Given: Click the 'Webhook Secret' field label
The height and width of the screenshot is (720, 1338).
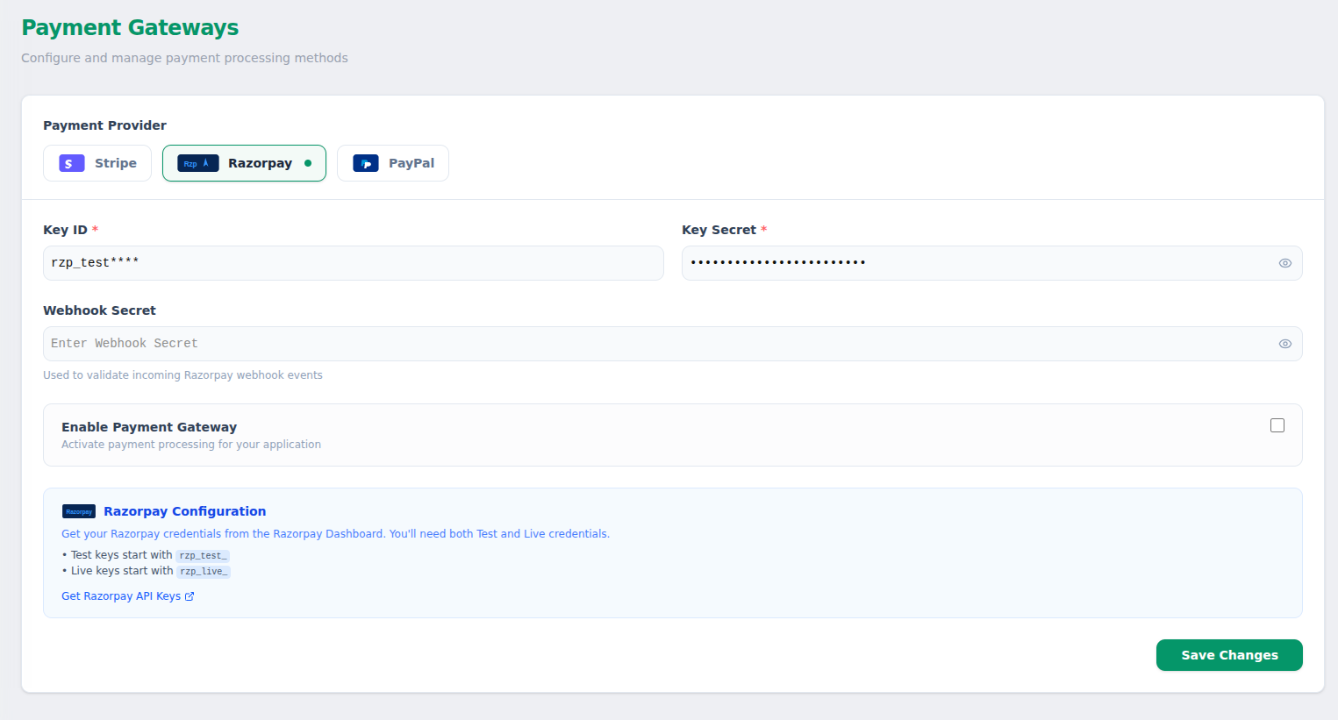Looking at the screenshot, I should click(x=99, y=310).
